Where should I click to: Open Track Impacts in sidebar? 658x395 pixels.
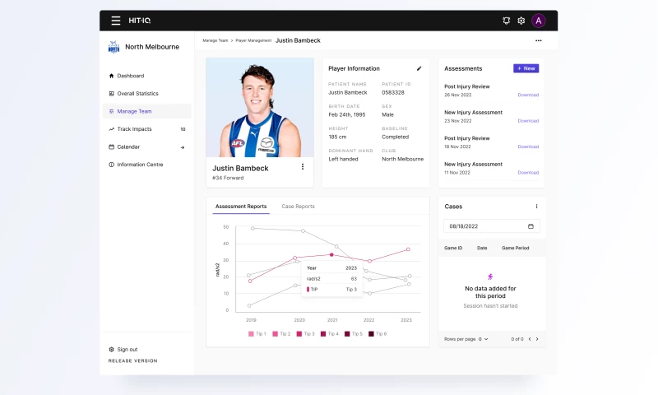pyautogui.click(x=134, y=129)
